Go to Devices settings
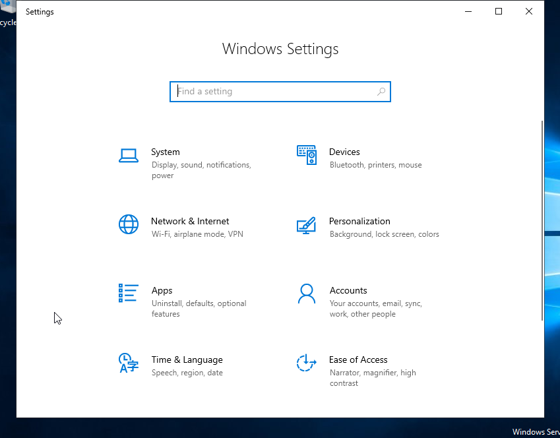This screenshot has height=438, width=560. (x=344, y=152)
